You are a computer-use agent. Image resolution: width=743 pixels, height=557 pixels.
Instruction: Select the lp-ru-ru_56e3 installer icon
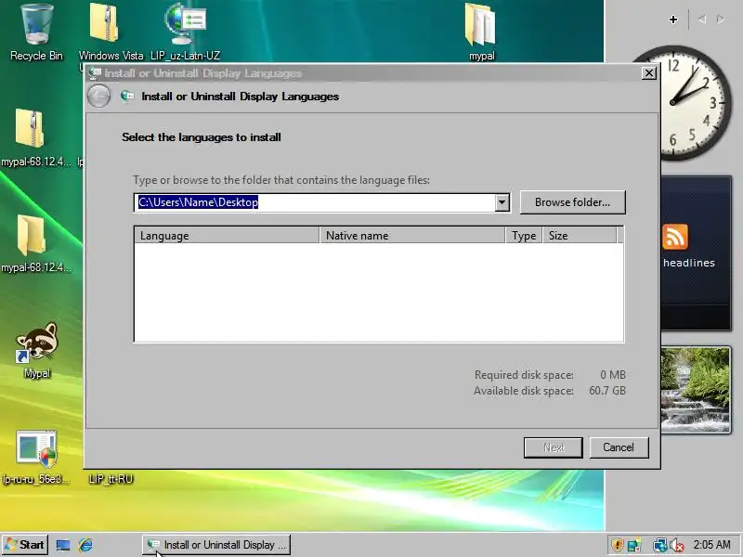pyautogui.click(x=36, y=448)
